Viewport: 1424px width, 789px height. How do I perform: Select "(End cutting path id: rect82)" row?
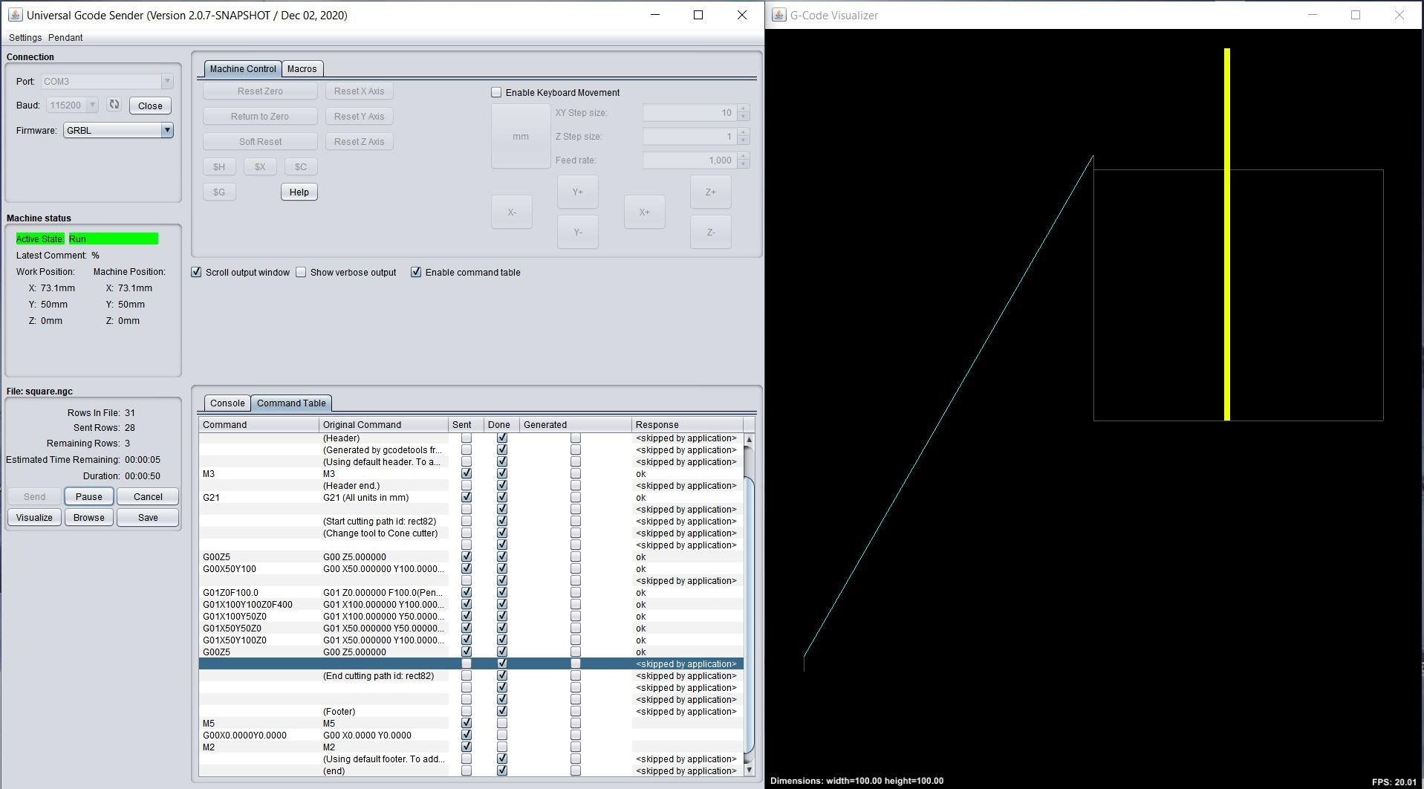[x=471, y=675]
